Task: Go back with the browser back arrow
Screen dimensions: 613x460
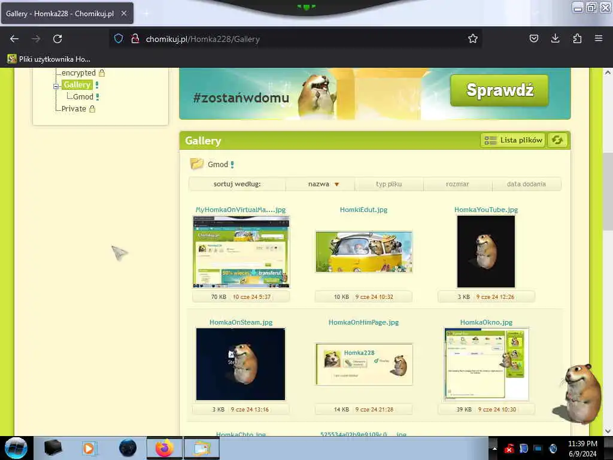Action: 14,39
